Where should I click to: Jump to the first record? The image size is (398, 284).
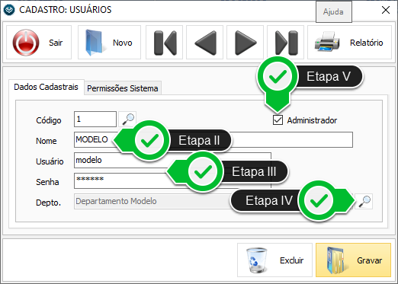click(165, 43)
